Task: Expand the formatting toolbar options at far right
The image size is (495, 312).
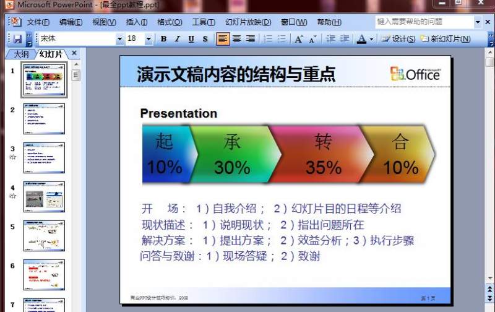Action: (491, 39)
